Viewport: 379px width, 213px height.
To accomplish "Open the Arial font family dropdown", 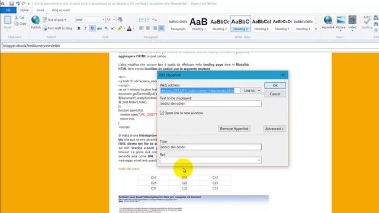I will coord(104,20).
